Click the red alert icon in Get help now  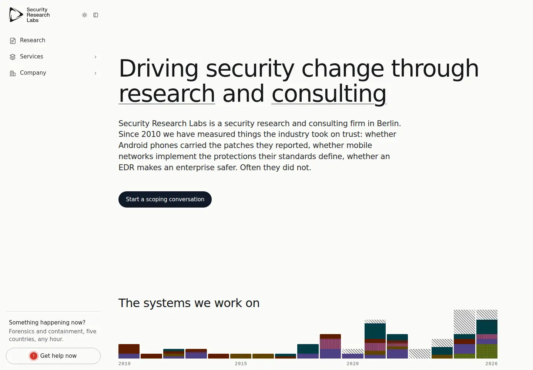34,356
